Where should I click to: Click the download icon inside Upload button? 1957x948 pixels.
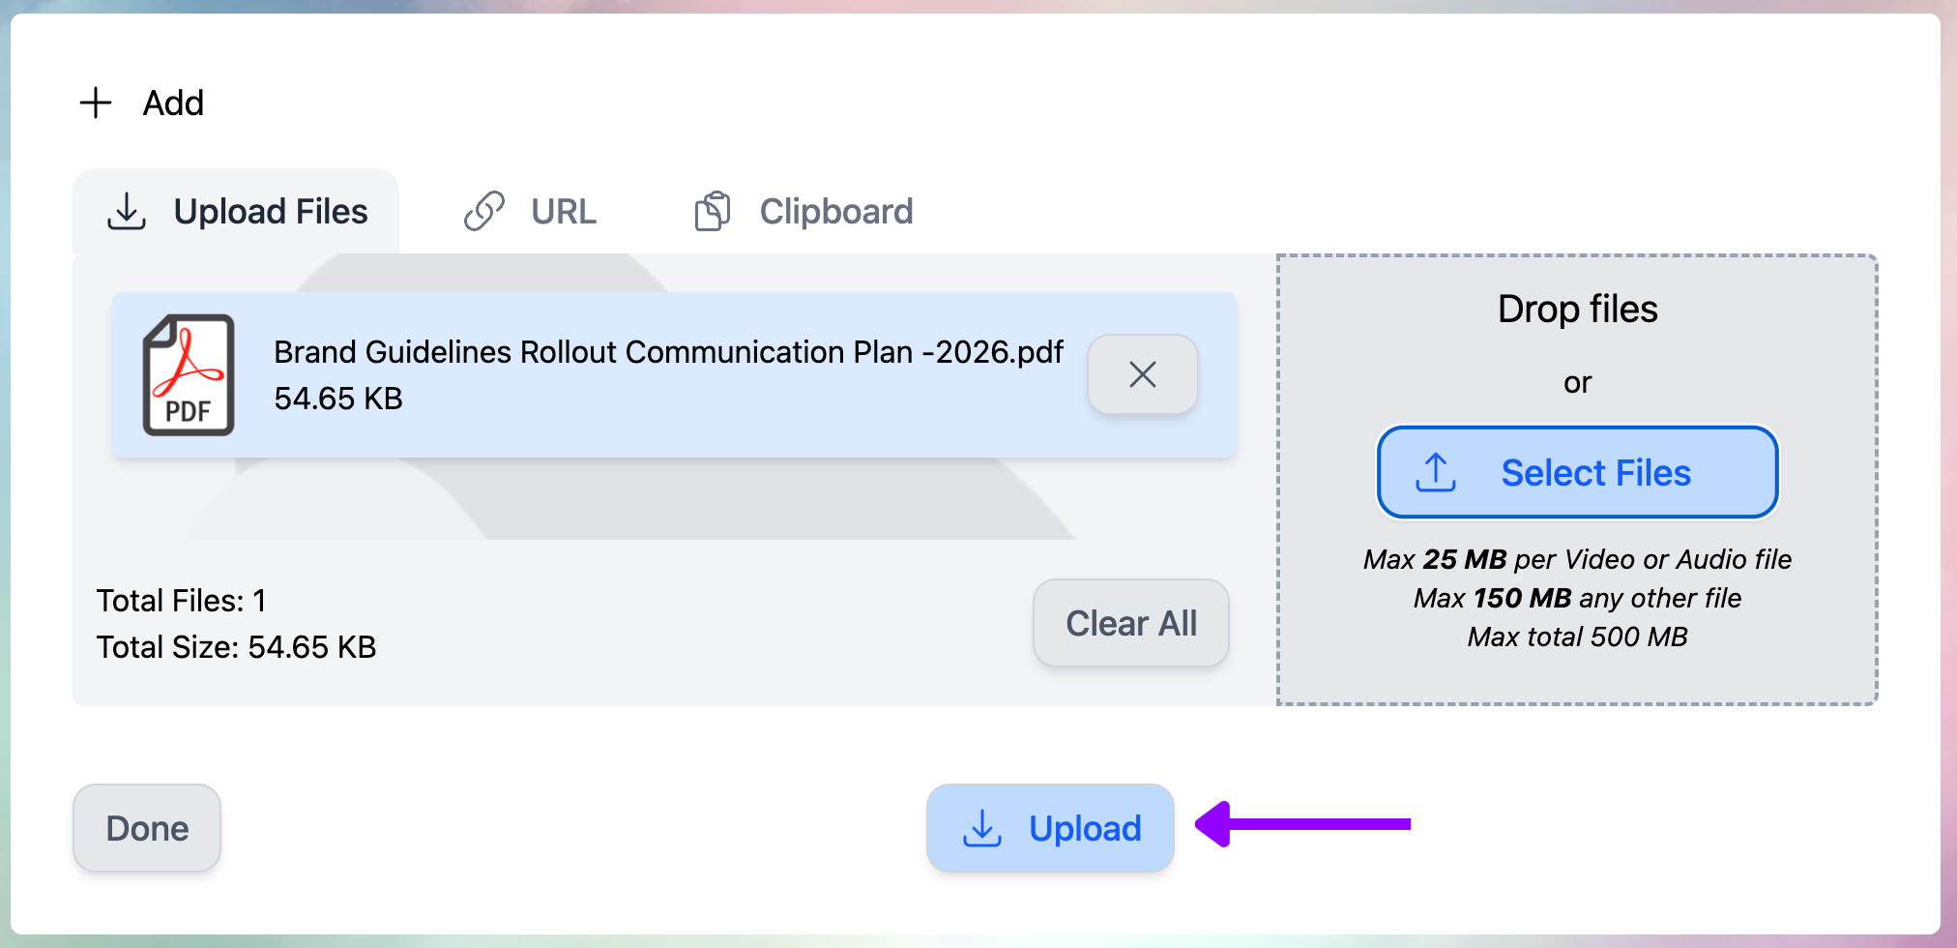coord(982,828)
